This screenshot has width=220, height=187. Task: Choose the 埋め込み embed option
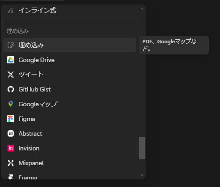click(x=69, y=45)
